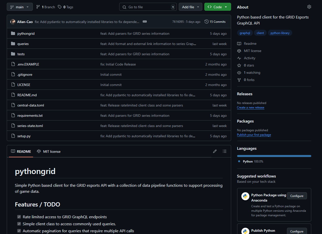The image size is (322, 234).
Task: Click Publish your first package link
Action: click(x=254, y=135)
